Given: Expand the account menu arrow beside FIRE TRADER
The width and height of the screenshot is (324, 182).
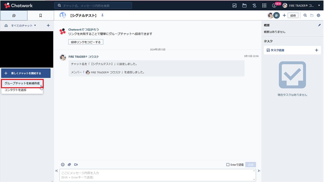Looking at the screenshot, I should tap(319, 5).
